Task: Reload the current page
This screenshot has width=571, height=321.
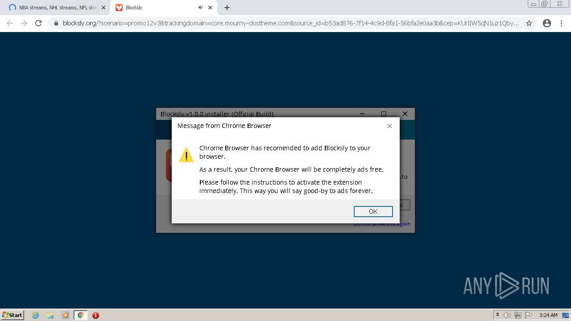Action: pyautogui.click(x=38, y=23)
